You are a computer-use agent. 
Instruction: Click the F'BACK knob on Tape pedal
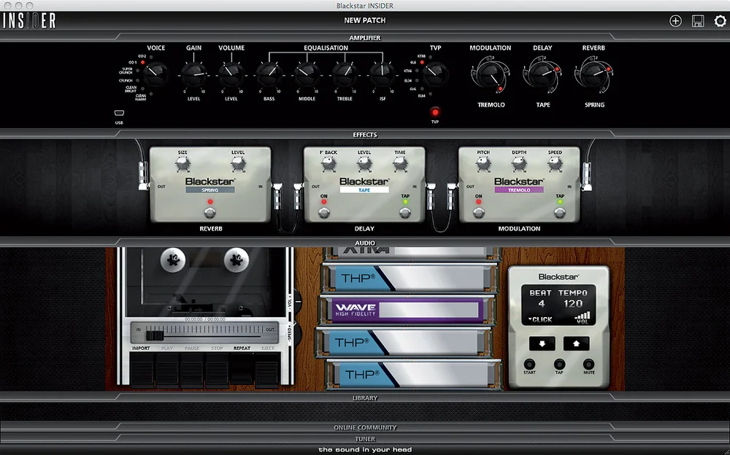[328, 163]
